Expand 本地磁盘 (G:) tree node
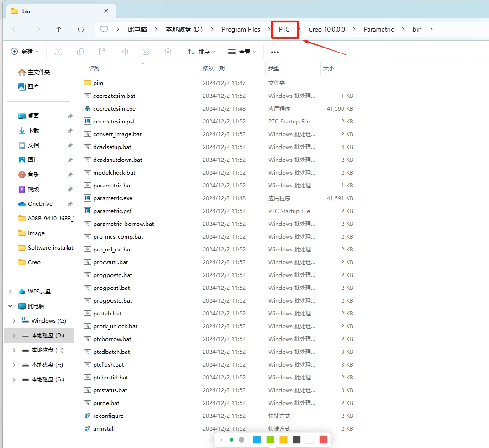The height and width of the screenshot is (448, 489). 14,379
